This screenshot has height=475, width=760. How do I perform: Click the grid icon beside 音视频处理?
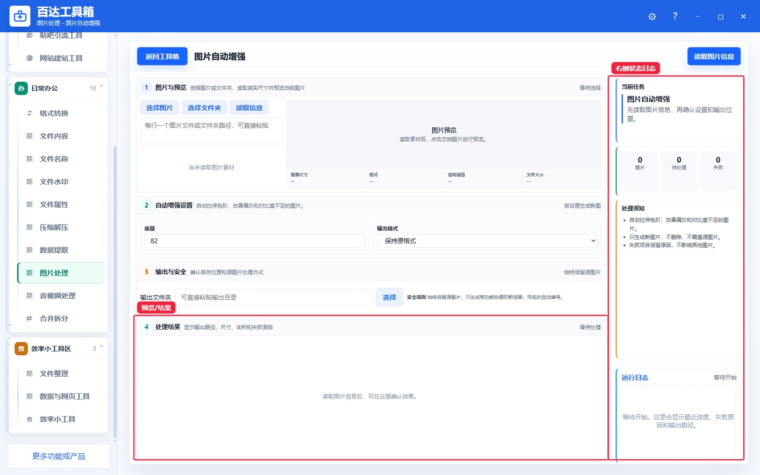pyautogui.click(x=29, y=295)
